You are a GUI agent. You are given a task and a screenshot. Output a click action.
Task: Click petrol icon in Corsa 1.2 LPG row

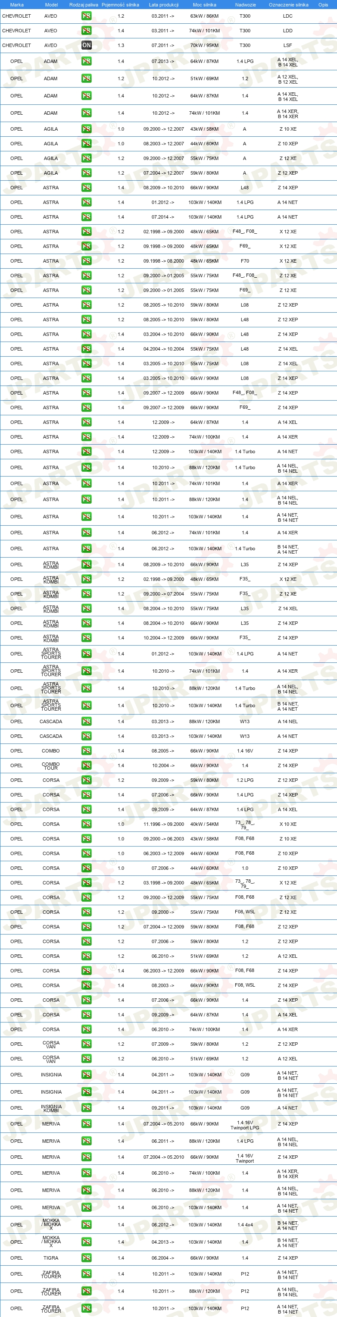pyautogui.click(x=86, y=780)
